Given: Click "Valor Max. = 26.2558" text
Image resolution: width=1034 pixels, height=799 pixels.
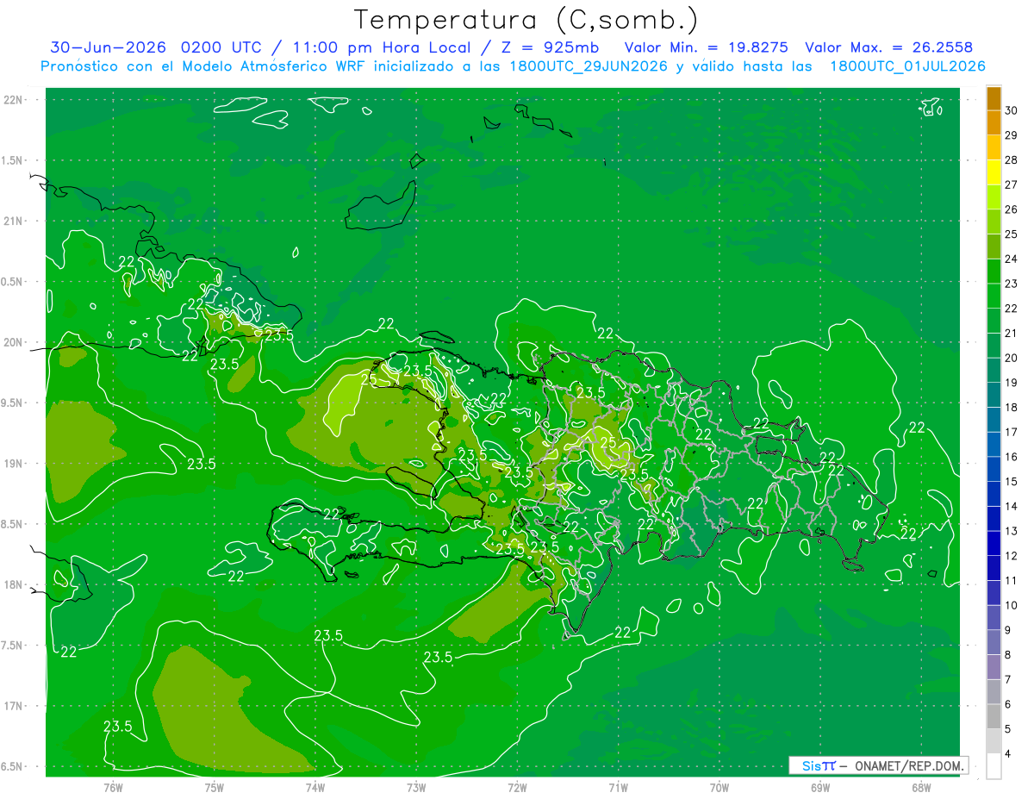Looking at the screenshot, I should (888, 47).
